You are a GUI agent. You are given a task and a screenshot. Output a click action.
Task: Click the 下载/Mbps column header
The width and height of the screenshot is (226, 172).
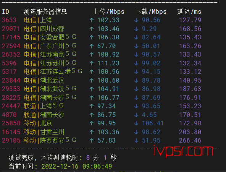pyautogui.click(x=151, y=12)
